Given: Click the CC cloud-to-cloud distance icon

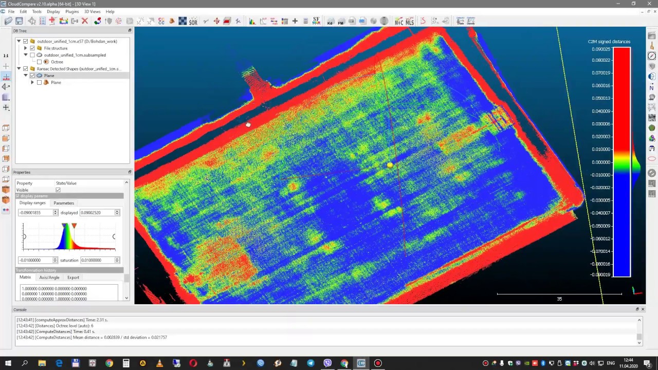Looking at the screenshot, I should (x=161, y=21).
